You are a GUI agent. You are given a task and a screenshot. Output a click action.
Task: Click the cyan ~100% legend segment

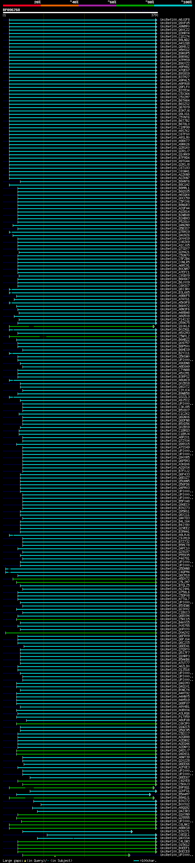tap(173, 6)
